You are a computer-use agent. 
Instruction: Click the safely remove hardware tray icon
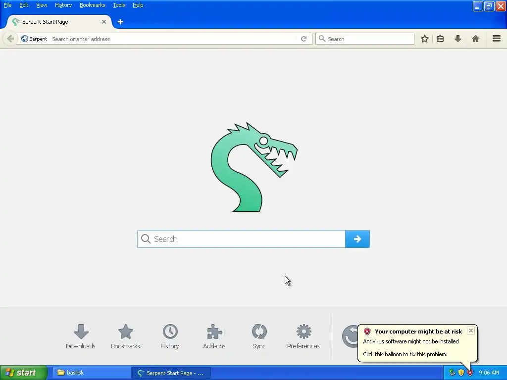coord(452,373)
